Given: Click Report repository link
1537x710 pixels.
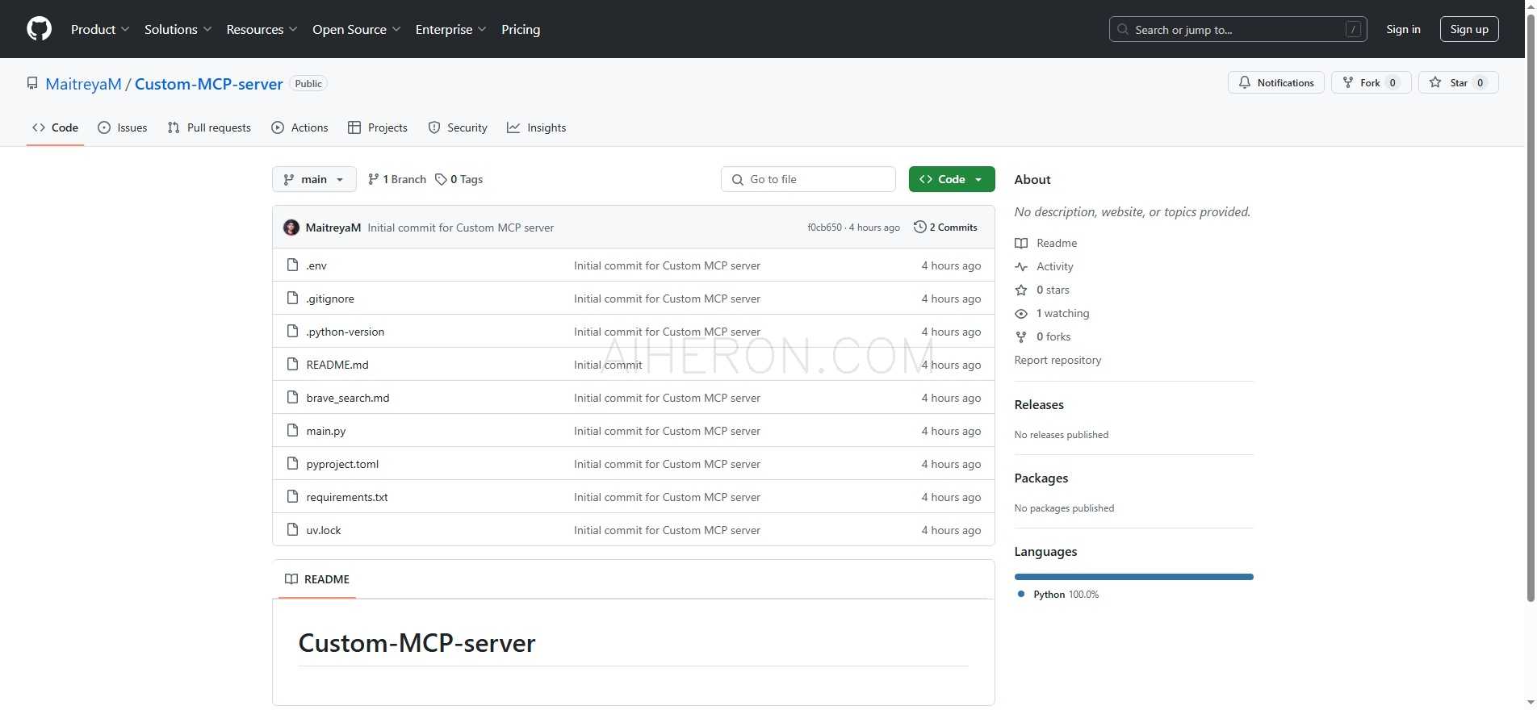Looking at the screenshot, I should [1057, 360].
